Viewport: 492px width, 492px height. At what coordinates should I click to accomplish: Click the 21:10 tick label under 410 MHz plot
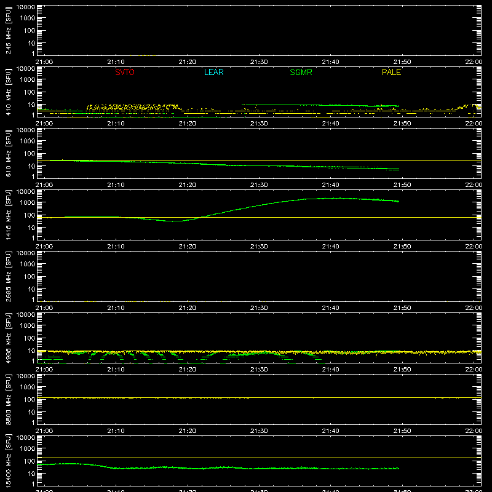click(116, 124)
